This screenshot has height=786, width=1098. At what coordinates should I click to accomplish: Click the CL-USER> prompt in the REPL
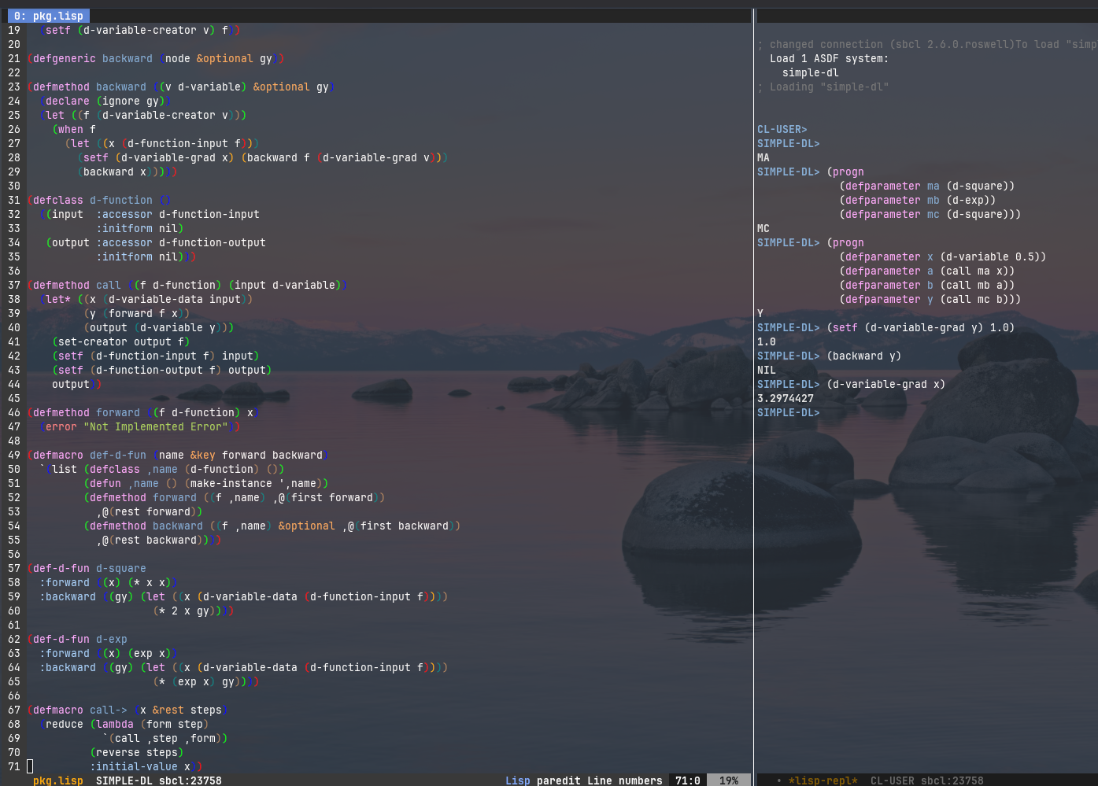782,130
